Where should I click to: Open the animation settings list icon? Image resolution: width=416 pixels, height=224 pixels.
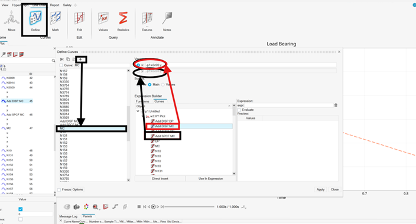tap(139, 207)
